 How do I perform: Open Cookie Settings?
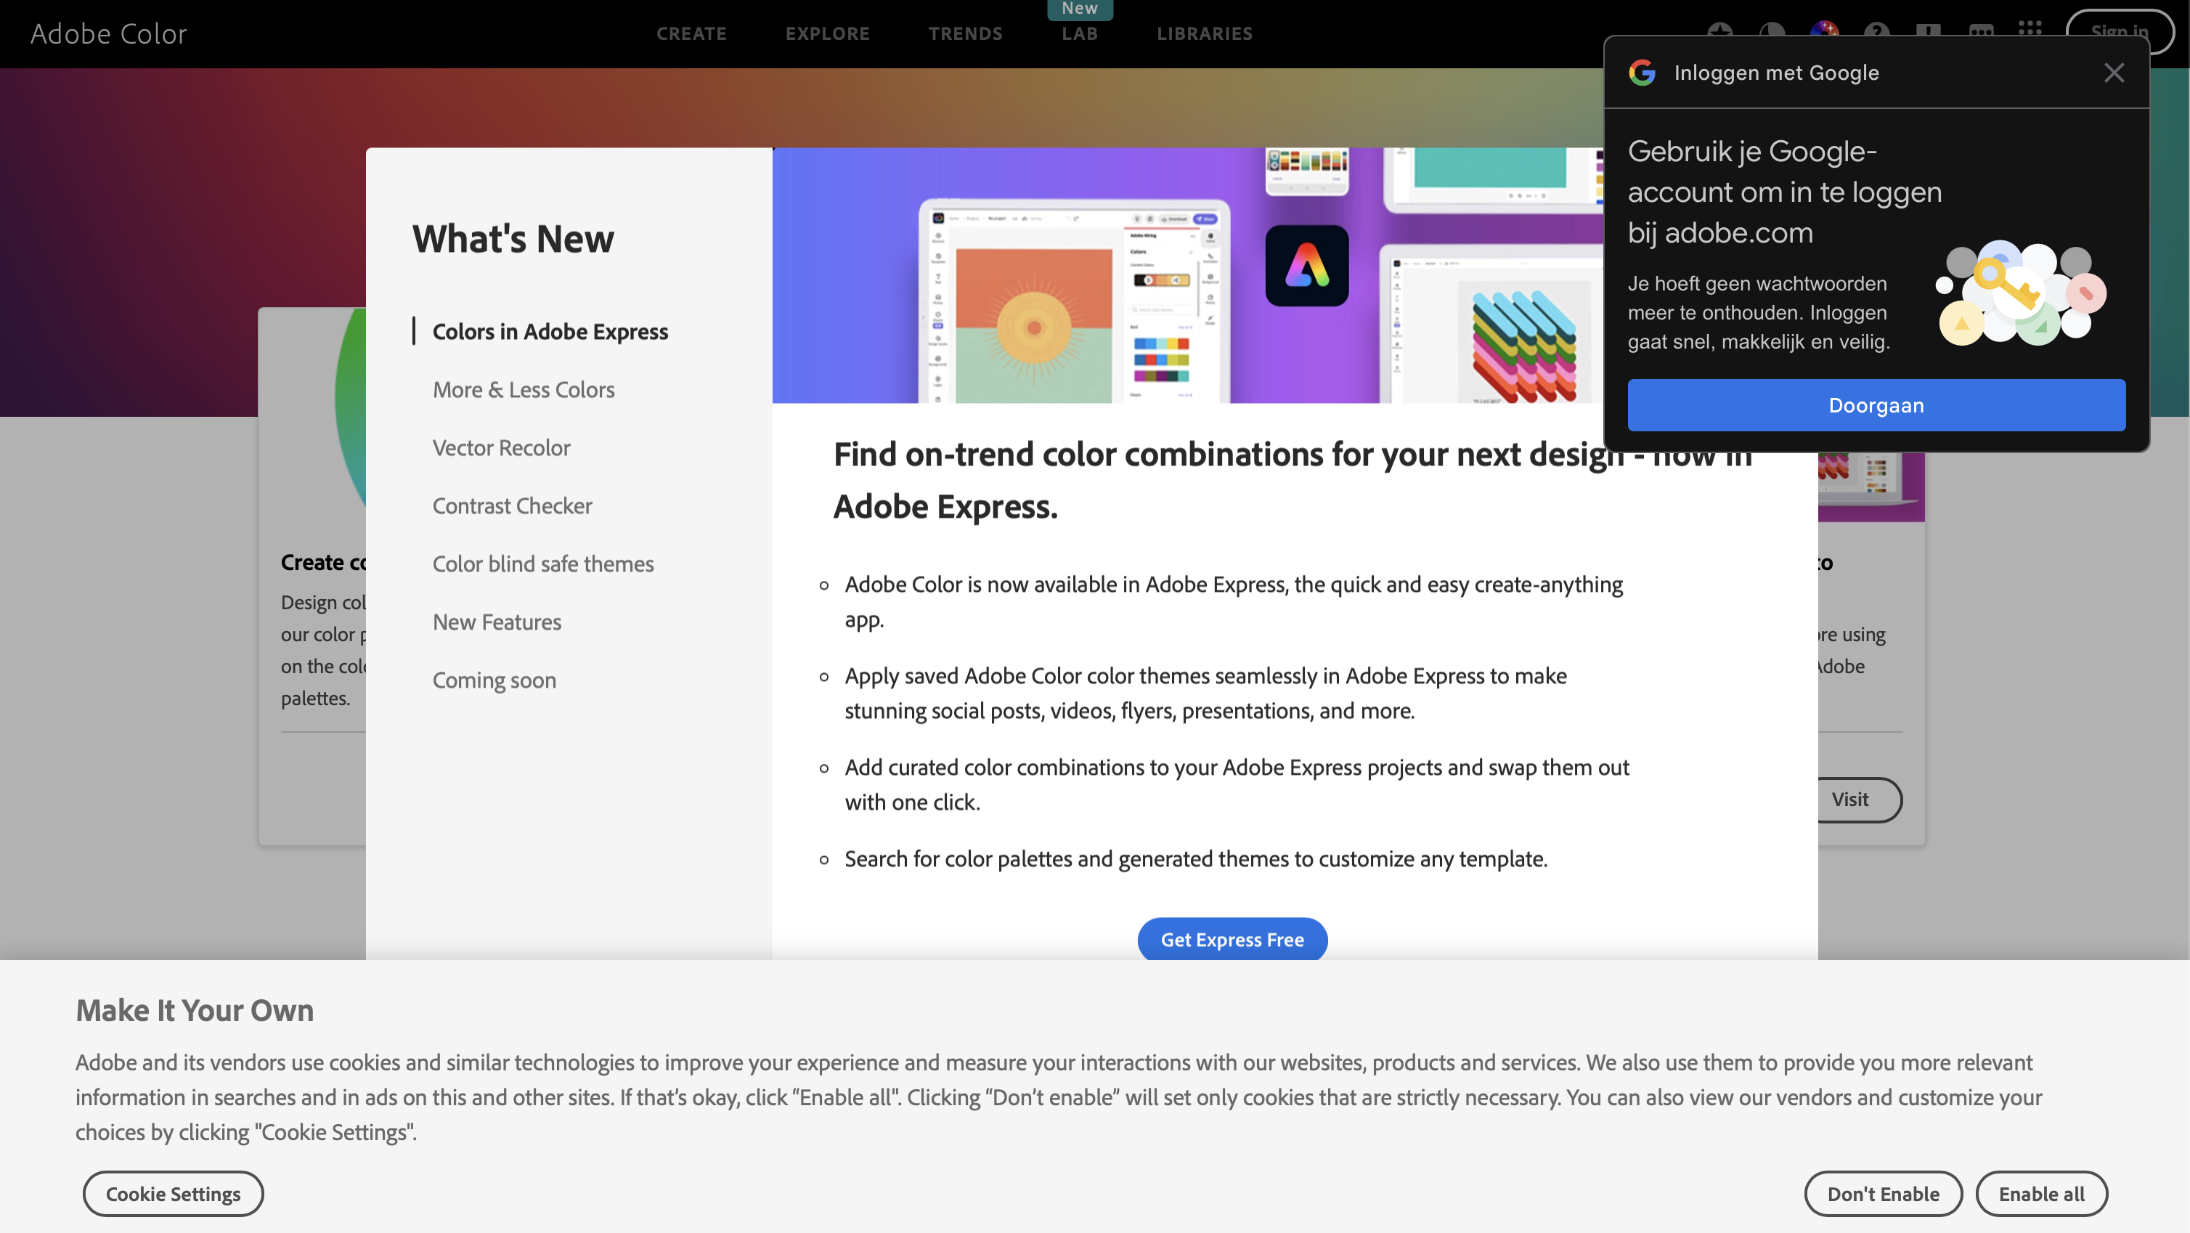[173, 1194]
